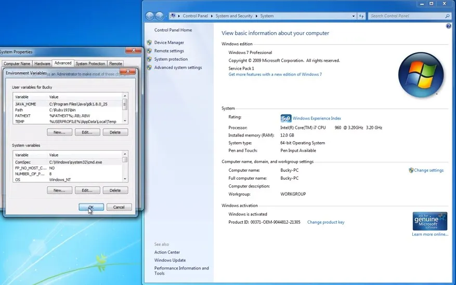Select the ComSpec system variable row

(x=68, y=162)
